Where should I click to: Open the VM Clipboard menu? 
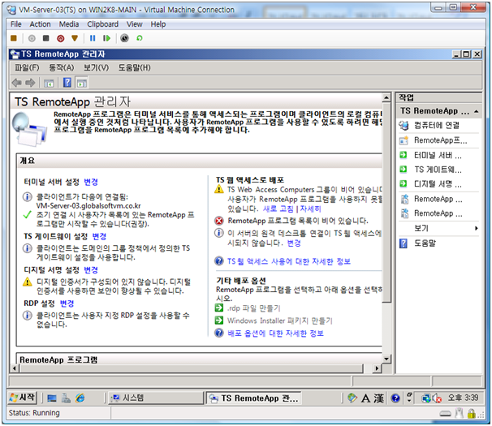coord(103,24)
